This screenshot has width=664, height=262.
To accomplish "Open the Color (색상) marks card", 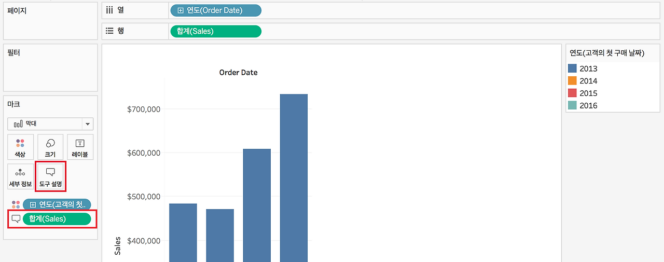I will pyautogui.click(x=20, y=147).
